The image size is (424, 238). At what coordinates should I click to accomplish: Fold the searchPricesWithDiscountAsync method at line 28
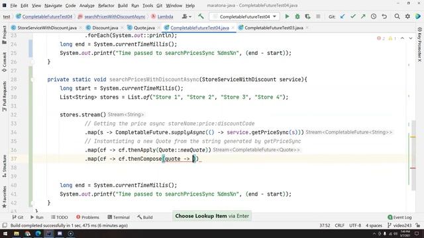[x=32, y=79]
